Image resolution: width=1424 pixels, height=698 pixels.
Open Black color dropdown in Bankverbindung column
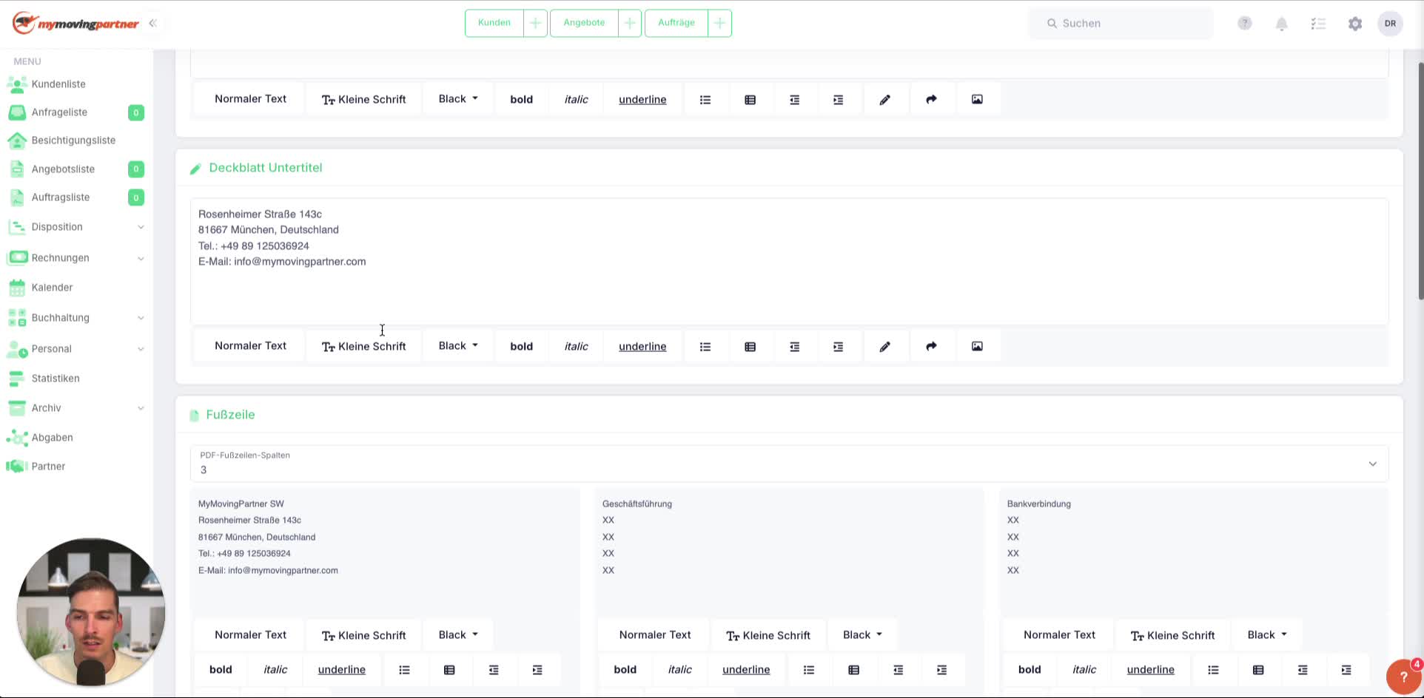click(1267, 634)
